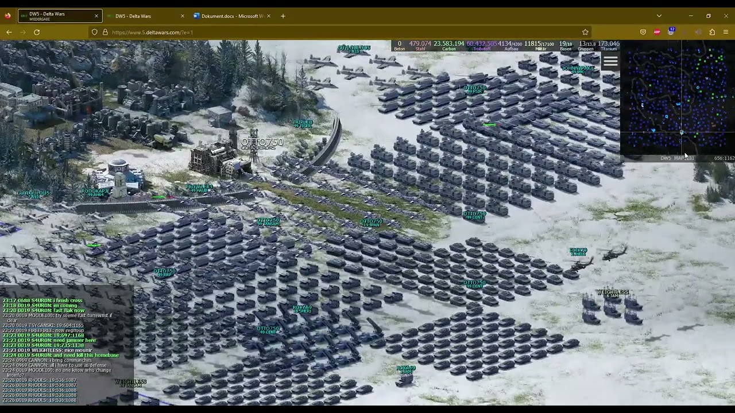This screenshot has width=735, height=413.
Task: Click the Carbon value 23.583.194
Action: (x=449, y=44)
